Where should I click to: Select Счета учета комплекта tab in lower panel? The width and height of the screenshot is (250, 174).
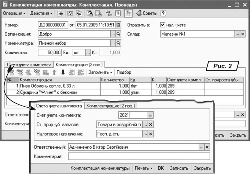click(x=59, y=106)
